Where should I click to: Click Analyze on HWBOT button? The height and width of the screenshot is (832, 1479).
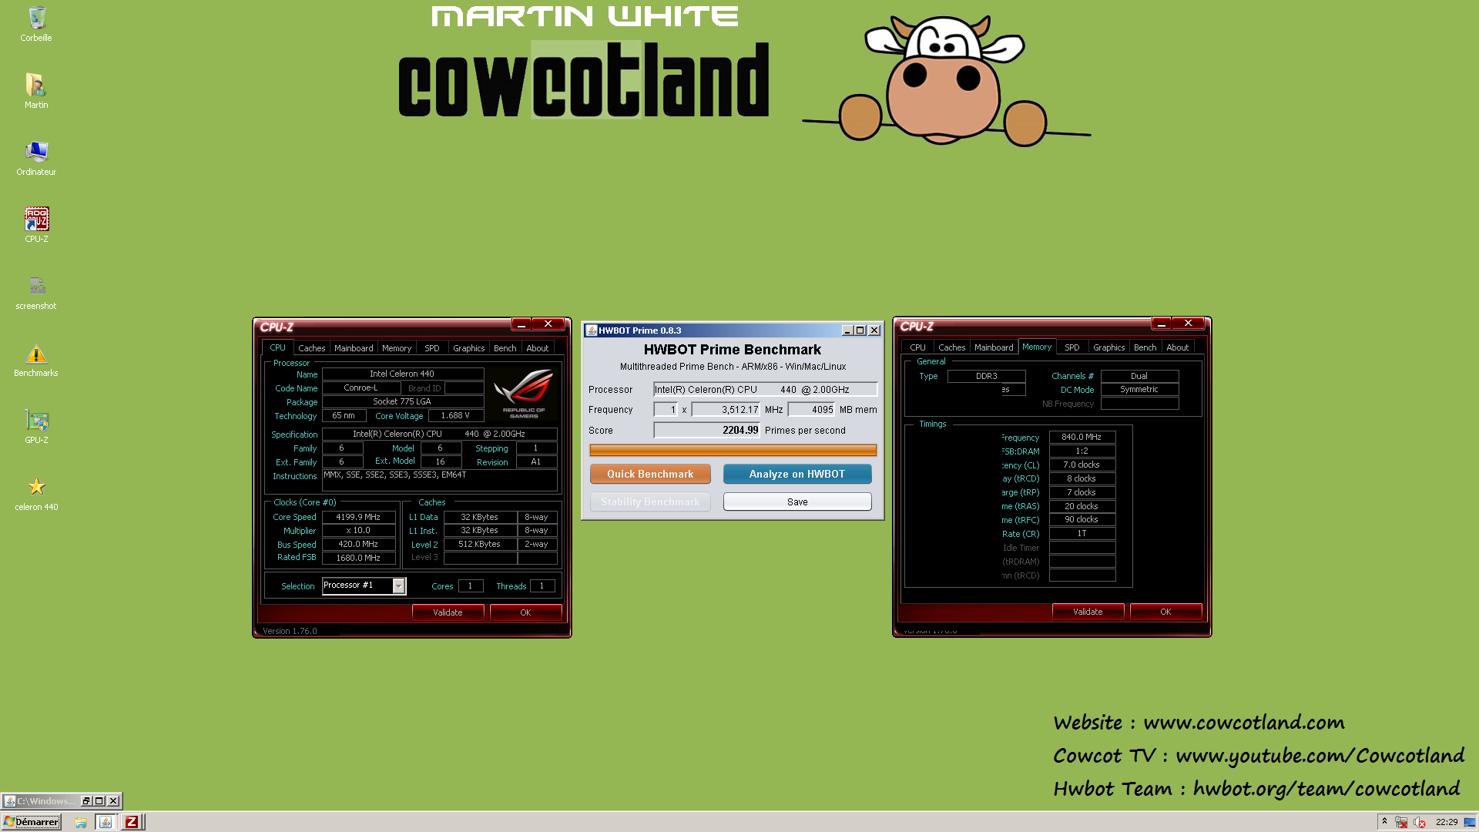(797, 474)
